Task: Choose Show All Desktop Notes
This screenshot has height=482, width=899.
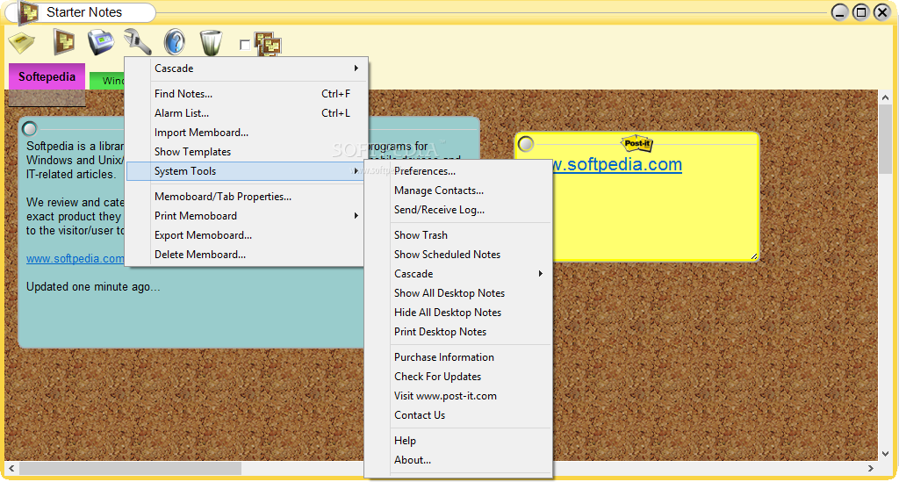Action: [458, 293]
